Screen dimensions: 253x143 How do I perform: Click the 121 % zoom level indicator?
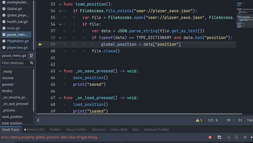click(213, 120)
